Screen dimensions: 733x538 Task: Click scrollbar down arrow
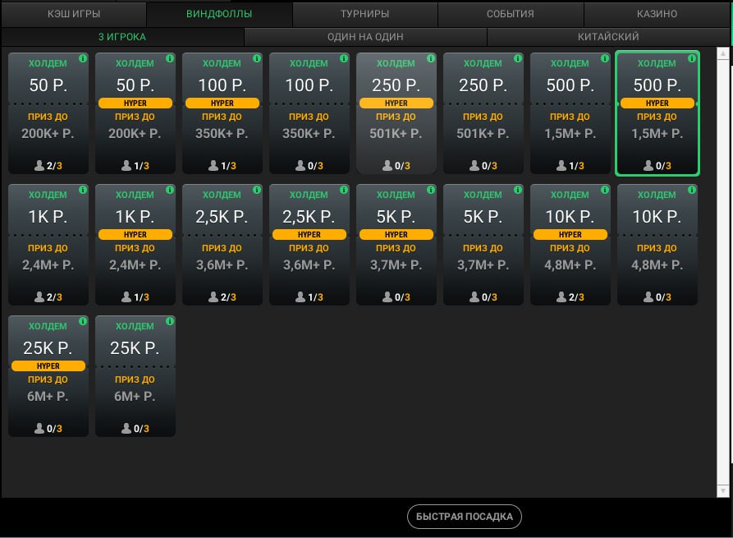click(x=723, y=490)
